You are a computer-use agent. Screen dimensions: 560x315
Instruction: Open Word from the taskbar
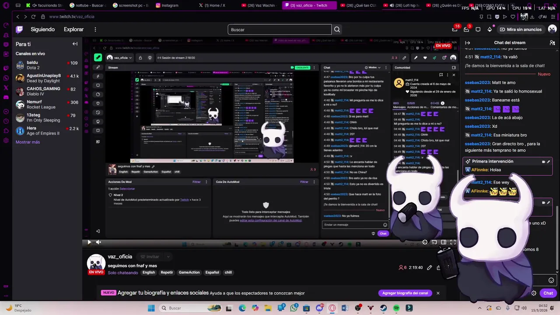click(345, 308)
